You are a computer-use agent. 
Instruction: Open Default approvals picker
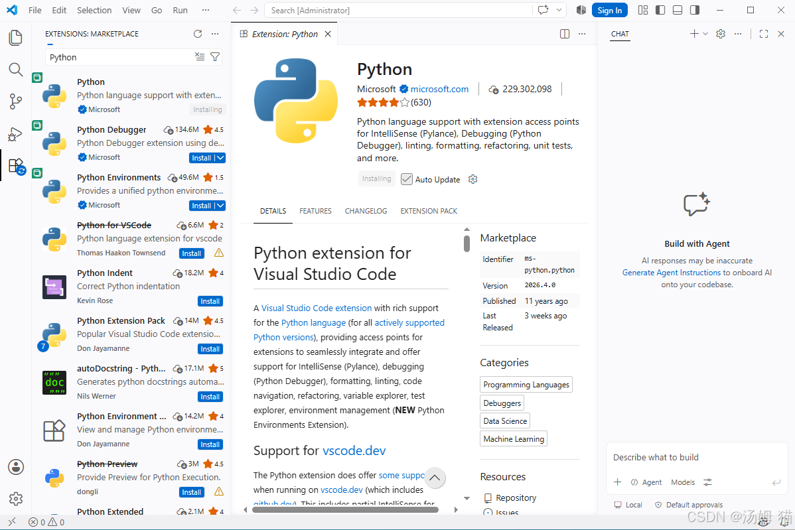coord(689,505)
